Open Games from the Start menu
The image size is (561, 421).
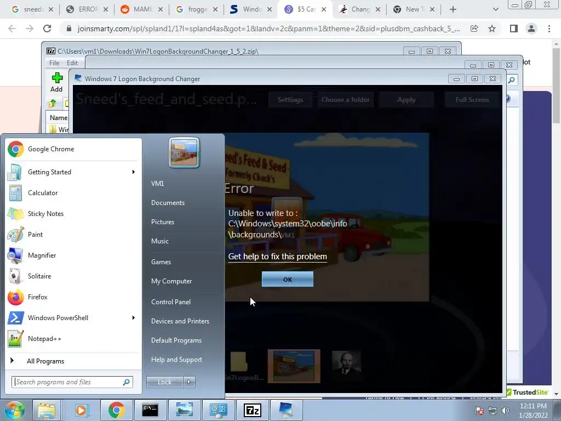coord(161,262)
